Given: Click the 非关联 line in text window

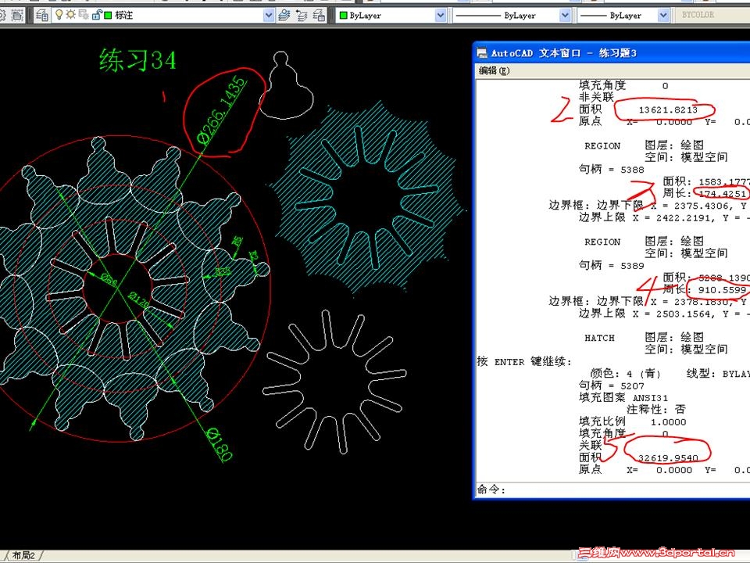Looking at the screenshot, I should [596, 97].
